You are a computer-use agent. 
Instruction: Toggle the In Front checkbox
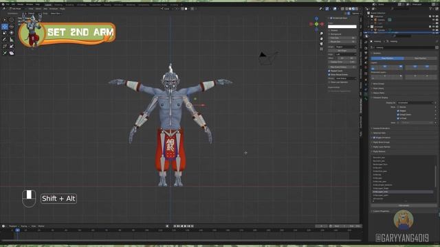(398, 118)
